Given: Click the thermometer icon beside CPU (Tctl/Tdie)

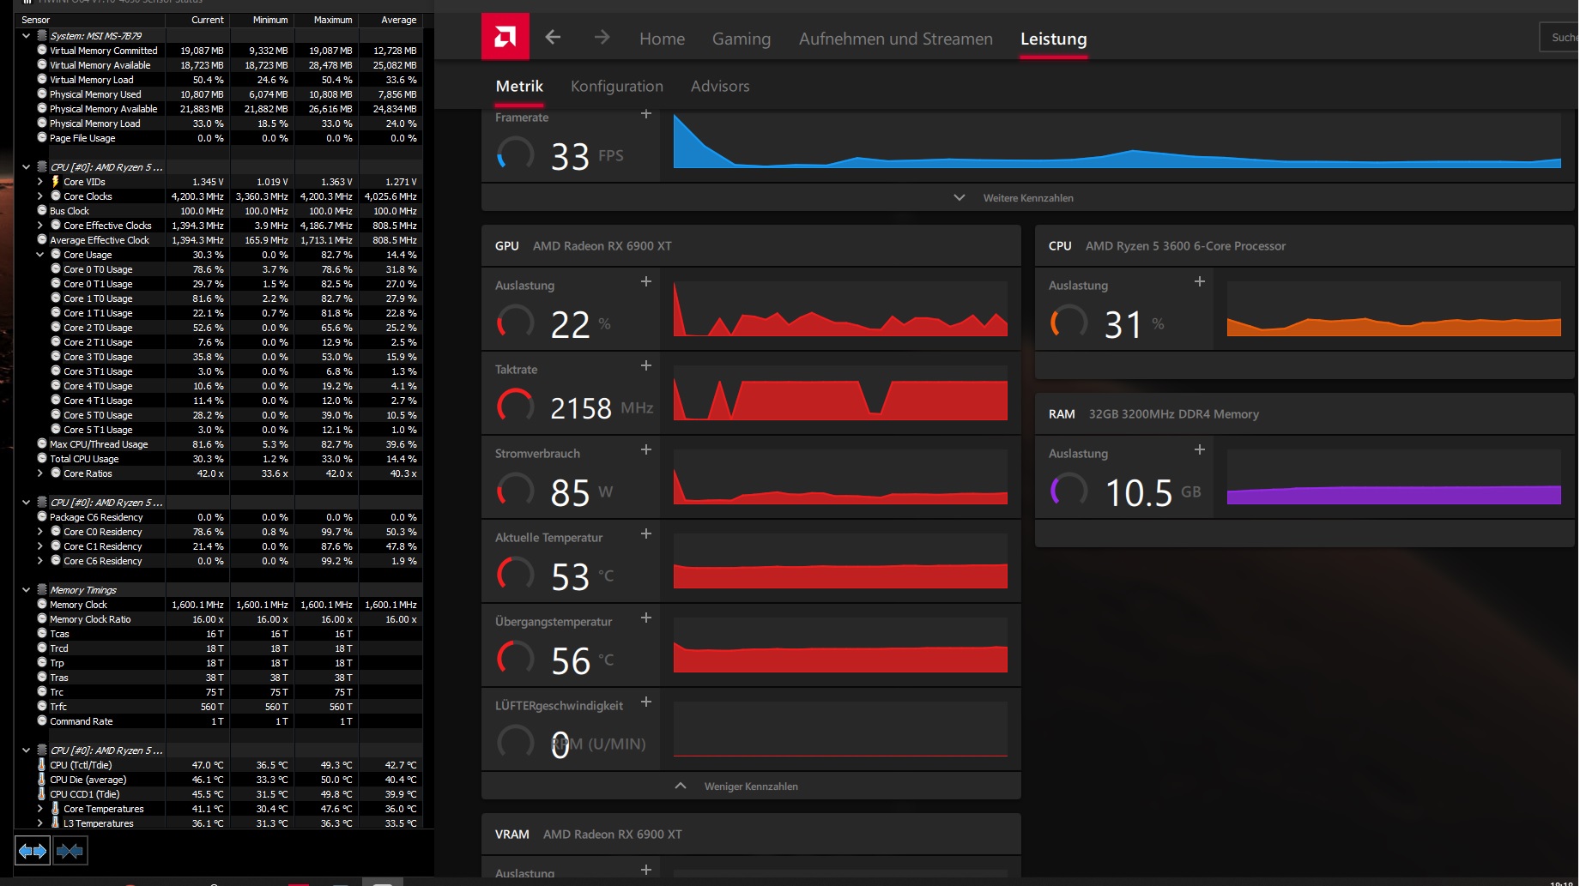Looking at the screenshot, I should (x=42, y=765).
